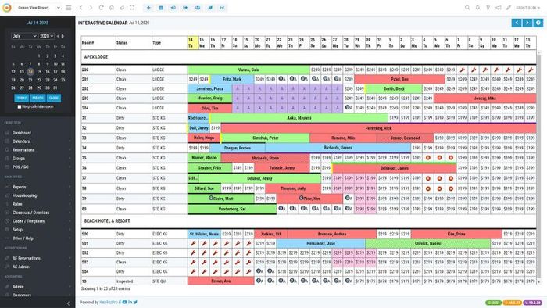This screenshot has width=547, height=308.
Task: Click the blue check-in arrow icon
Action: pyautogui.click(x=173, y=8)
